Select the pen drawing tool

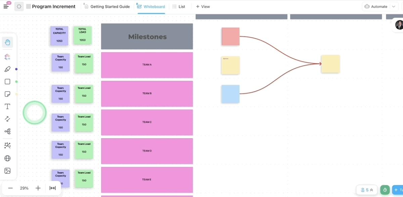pos(7,69)
